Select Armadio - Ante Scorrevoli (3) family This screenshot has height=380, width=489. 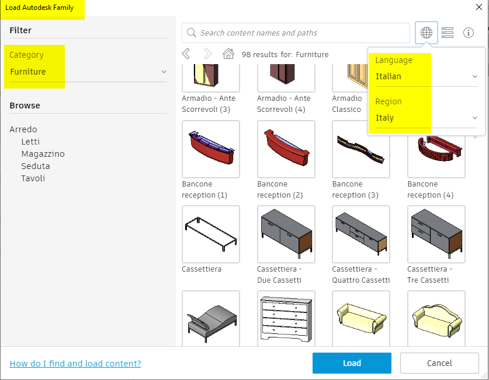click(210, 76)
